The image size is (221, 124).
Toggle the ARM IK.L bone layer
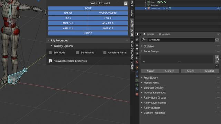click(x=68, y=28)
